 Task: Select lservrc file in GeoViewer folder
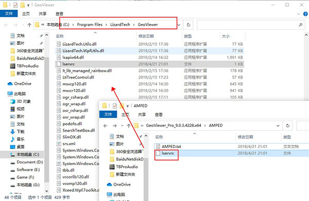point(68,64)
